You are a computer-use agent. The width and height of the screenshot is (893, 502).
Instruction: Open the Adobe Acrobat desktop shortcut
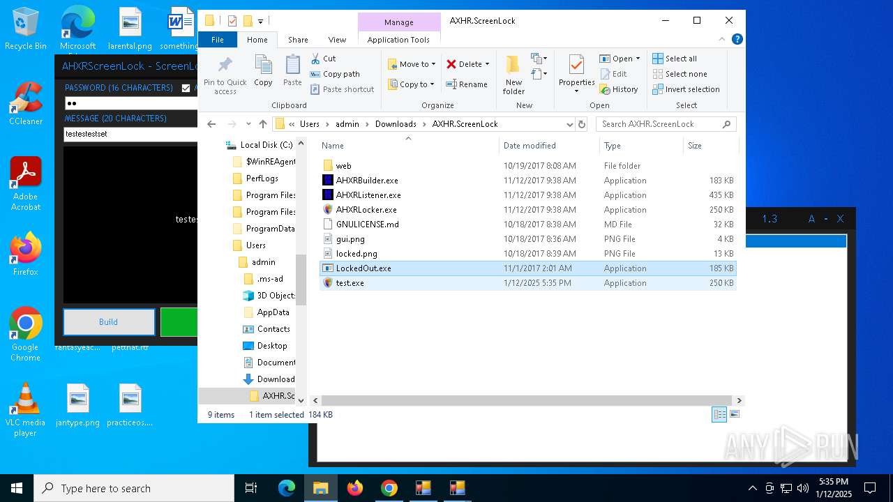pos(26,183)
